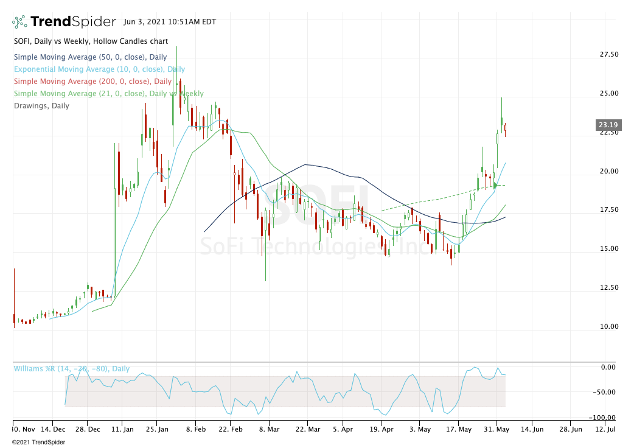Click the 10.00 price axis label
The width and height of the screenshot is (634, 448).
608,326
